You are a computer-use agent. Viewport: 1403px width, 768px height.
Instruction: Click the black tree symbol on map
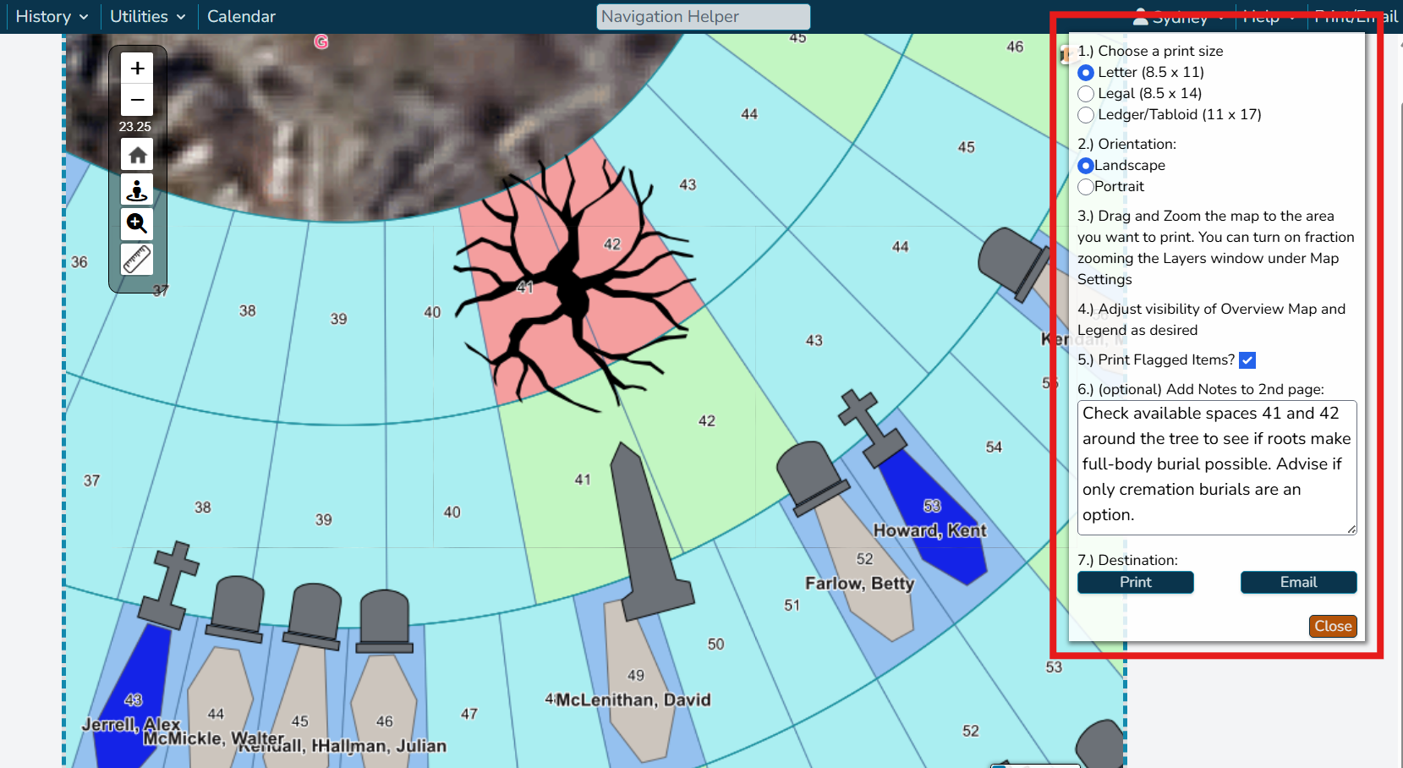click(x=573, y=283)
